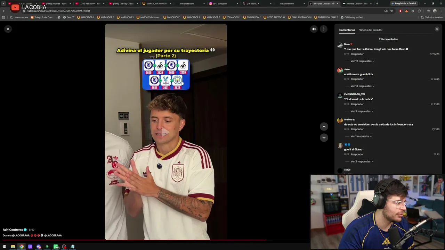Image resolution: width=445 pixels, height=250 pixels.
Task: Mute the TikTok video sound
Action: [x=314, y=29]
